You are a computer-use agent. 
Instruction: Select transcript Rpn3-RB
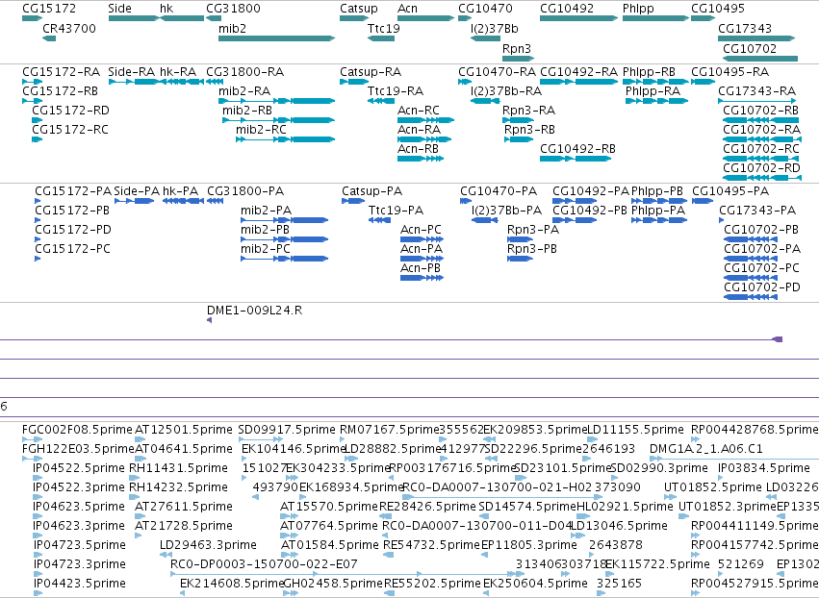529,130
